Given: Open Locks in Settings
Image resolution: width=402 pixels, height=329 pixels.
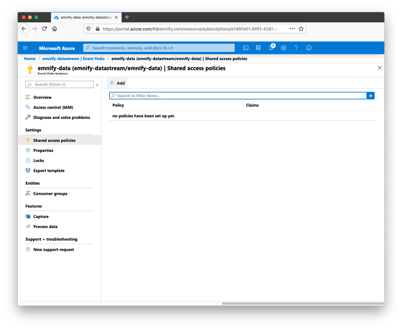Looking at the screenshot, I should coord(39,160).
